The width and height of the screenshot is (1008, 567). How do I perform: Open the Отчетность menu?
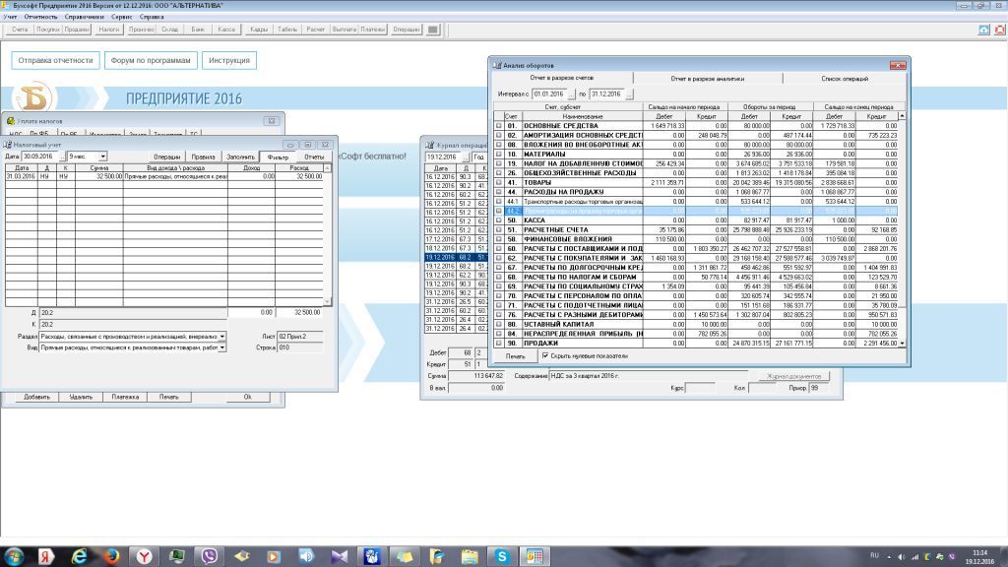coord(41,17)
